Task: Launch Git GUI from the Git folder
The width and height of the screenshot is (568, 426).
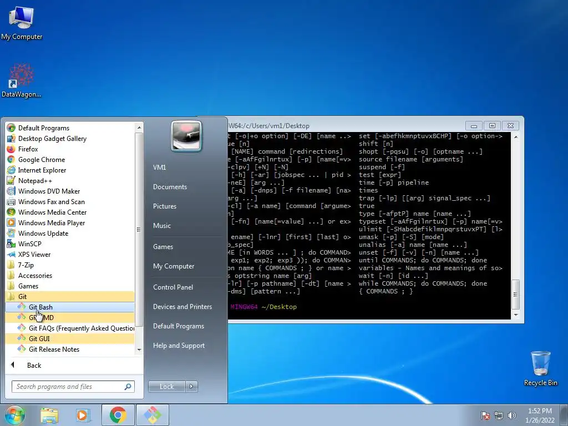Action: (70, 338)
